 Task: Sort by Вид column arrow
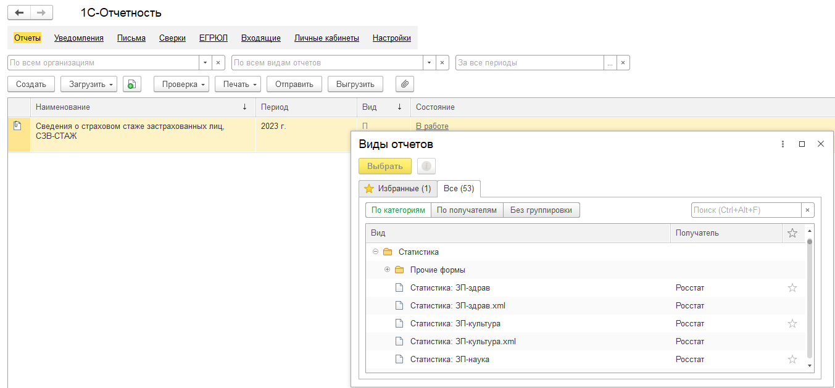(x=399, y=107)
